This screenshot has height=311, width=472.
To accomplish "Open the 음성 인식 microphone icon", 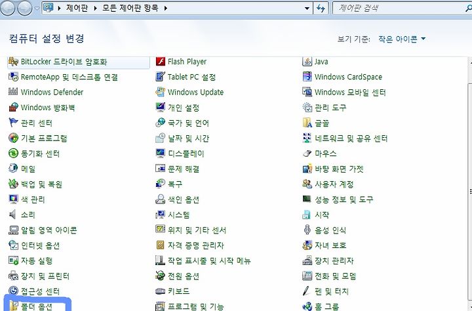I will coord(307,230).
